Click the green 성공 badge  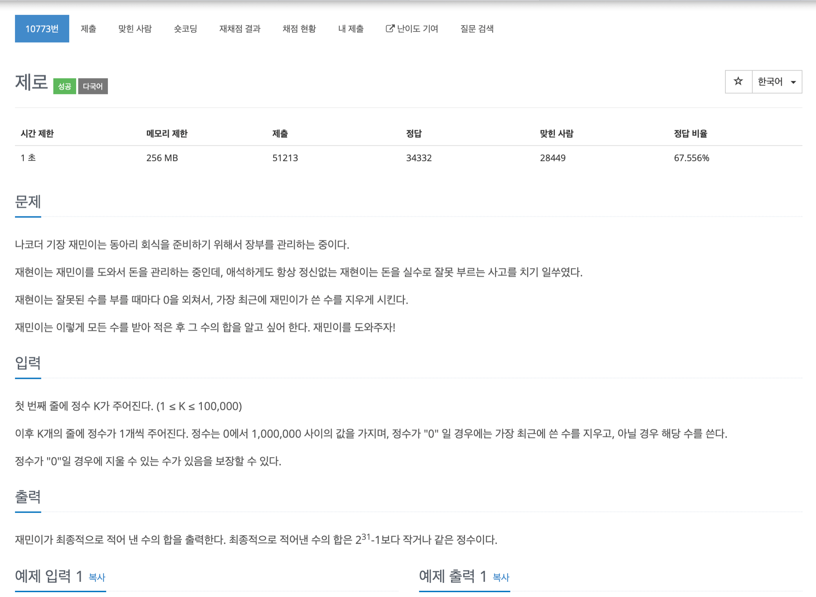pos(64,86)
